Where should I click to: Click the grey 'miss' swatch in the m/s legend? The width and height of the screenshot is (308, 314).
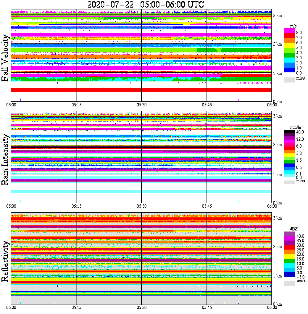pyautogui.click(x=290, y=80)
